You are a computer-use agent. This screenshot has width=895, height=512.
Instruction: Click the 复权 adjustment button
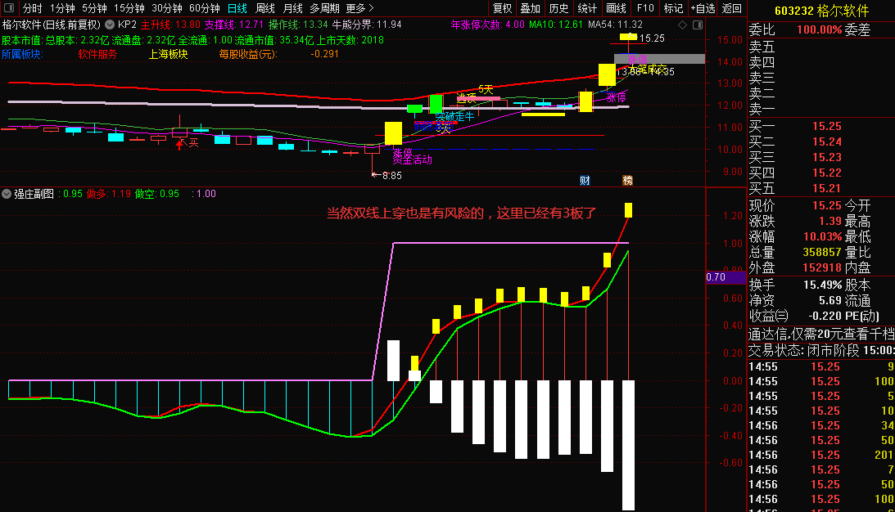502,8
